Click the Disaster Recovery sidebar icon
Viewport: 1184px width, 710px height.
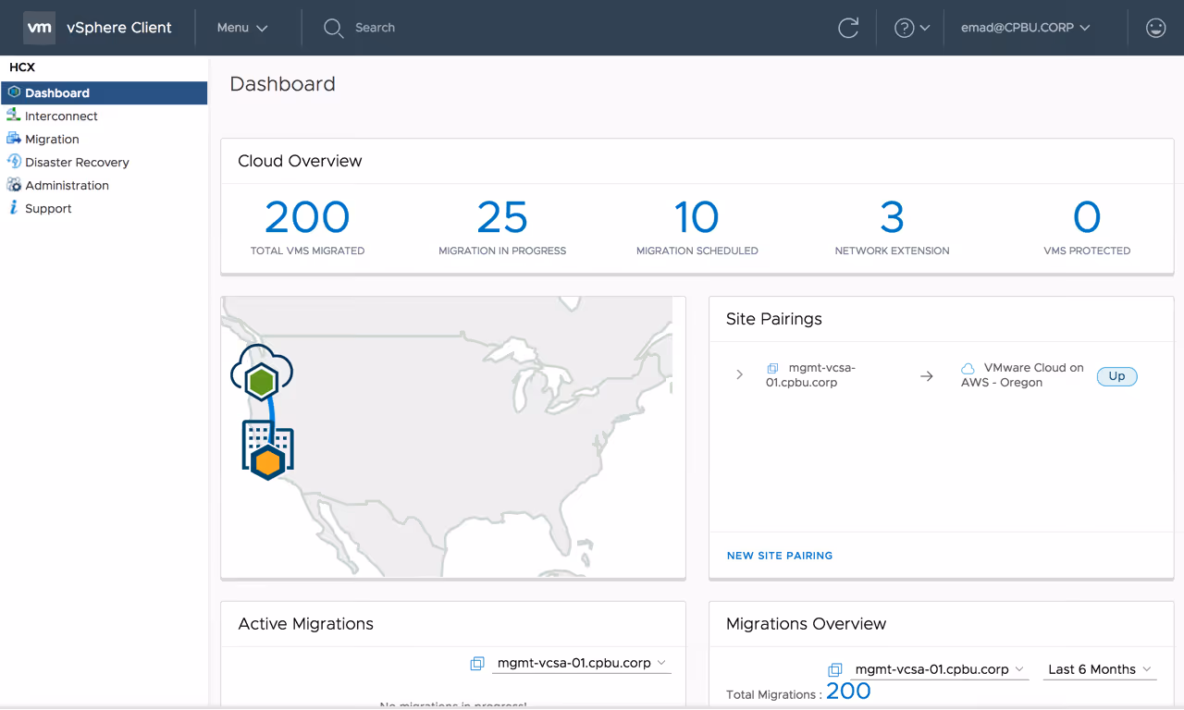[14, 161]
